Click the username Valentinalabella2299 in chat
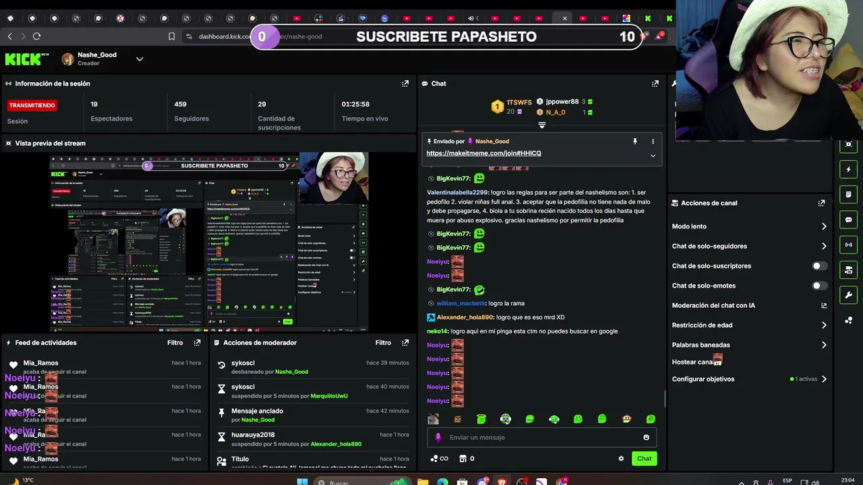This screenshot has height=485, width=863. (x=457, y=193)
